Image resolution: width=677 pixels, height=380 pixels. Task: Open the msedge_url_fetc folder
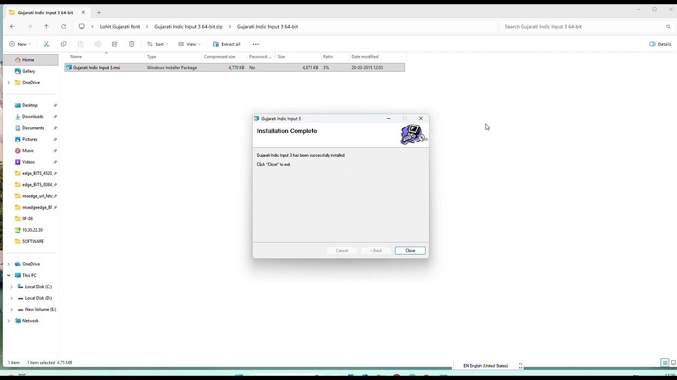click(36, 196)
